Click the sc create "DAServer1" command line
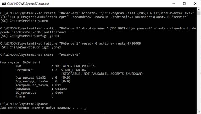The image size is (201, 114). [97, 15]
